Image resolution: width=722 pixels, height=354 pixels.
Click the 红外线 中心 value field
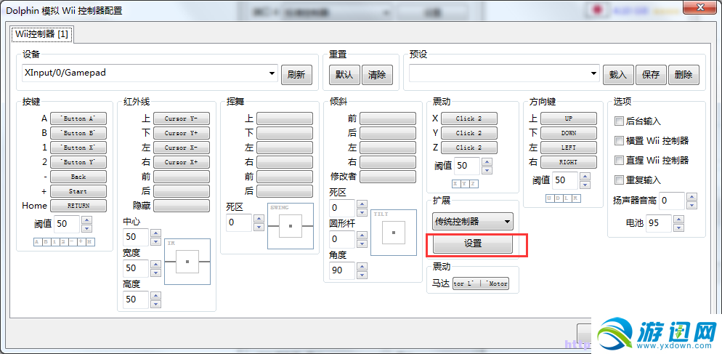click(x=136, y=237)
